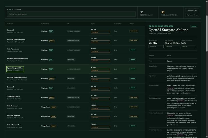The width and height of the screenshot is (208, 138).
Task: Click Partially Energized tag in Meta Prometheus row
Action: coord(74,50)
